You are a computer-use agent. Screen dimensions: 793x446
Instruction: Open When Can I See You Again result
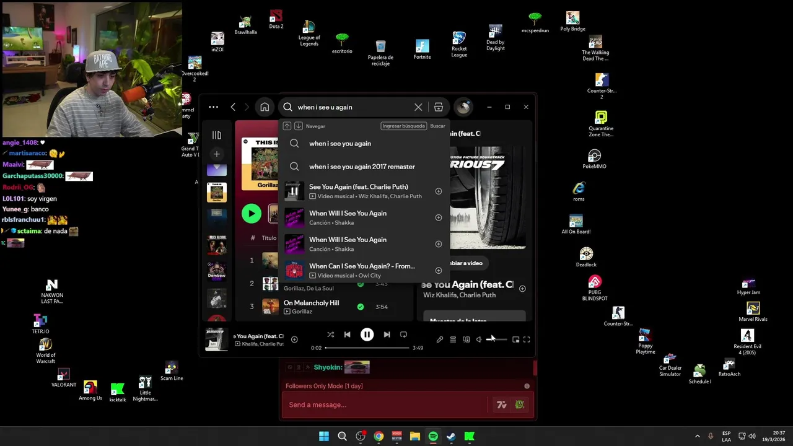364,271
